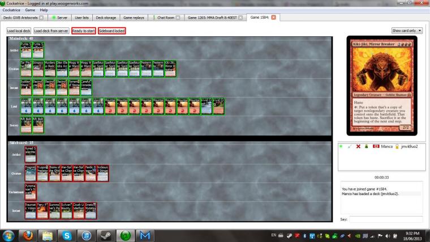Select player name Manco
Screen dimensions: 430x242
click(x=386, y=146)
